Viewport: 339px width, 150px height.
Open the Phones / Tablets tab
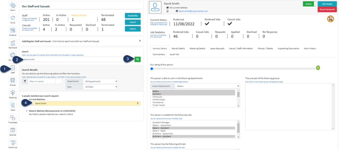265,48
